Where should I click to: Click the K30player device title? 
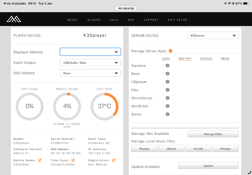click(95, 35)
